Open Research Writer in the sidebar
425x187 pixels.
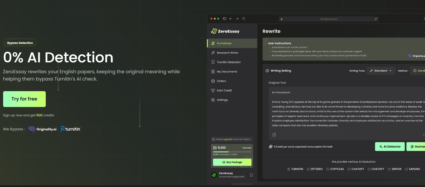[x=232, y=53]
